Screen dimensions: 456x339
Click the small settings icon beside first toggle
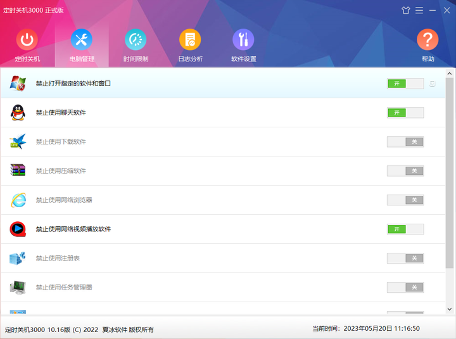click(x=432, y=84)
